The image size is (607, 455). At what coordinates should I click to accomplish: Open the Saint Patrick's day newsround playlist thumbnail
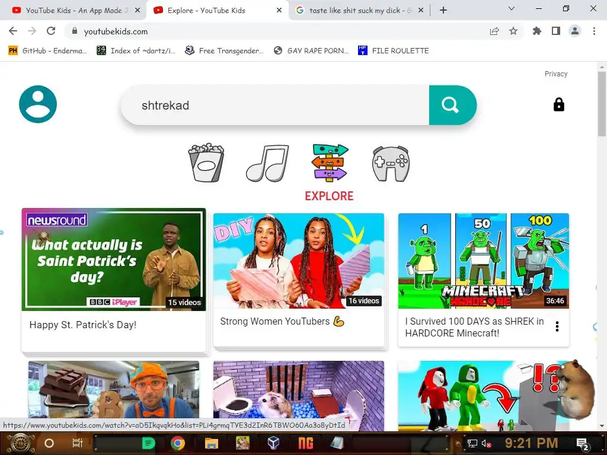point(114,259)
